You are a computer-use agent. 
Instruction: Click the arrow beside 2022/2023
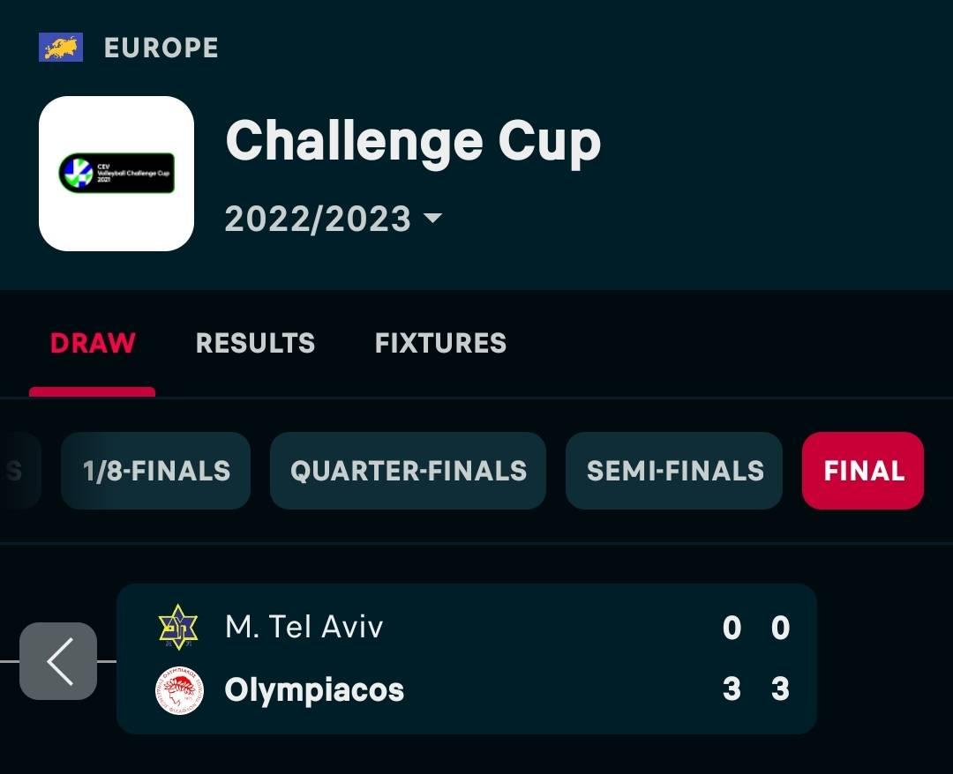[432, 218]
